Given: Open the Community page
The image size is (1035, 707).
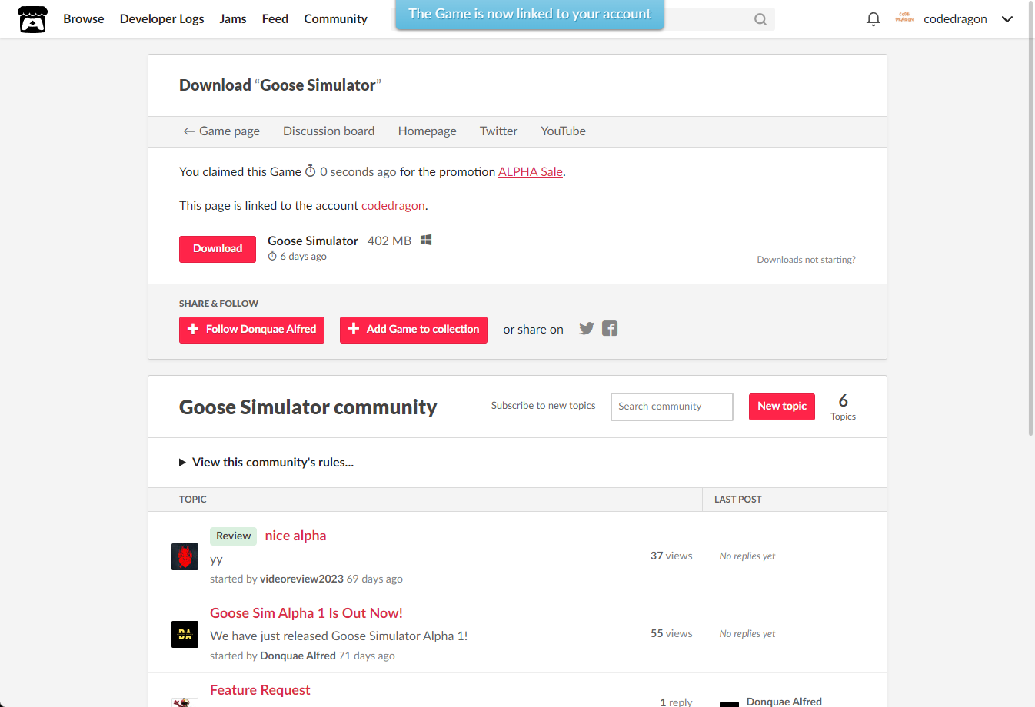Looking at the screenshot, I should tap(336, 18).
